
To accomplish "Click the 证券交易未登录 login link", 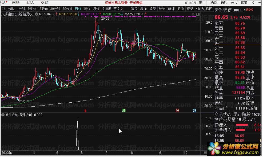I will 116,3.
